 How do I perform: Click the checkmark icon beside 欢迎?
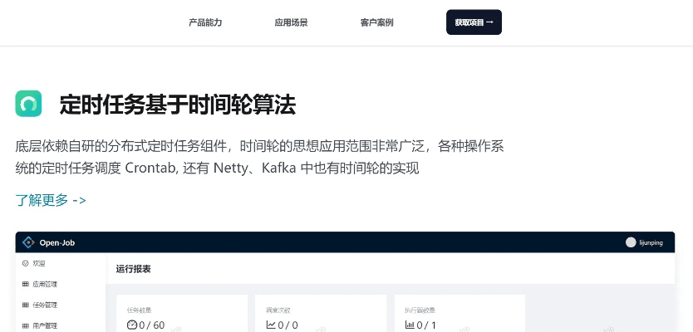[25, 264]
